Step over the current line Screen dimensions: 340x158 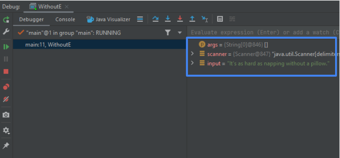[x=155, y=19]
